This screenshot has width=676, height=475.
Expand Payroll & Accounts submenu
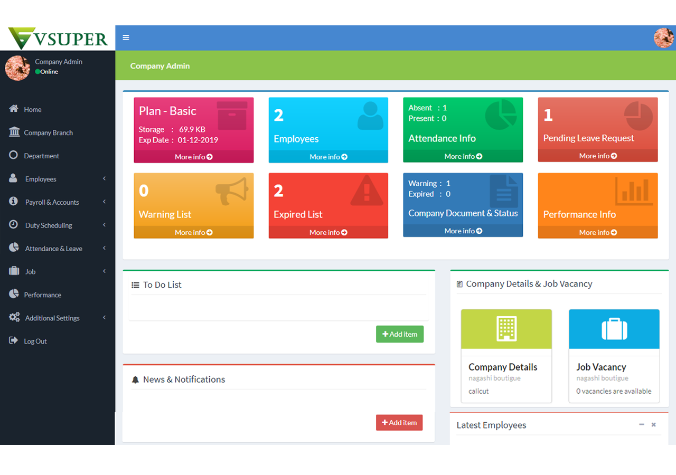point(104,202)
